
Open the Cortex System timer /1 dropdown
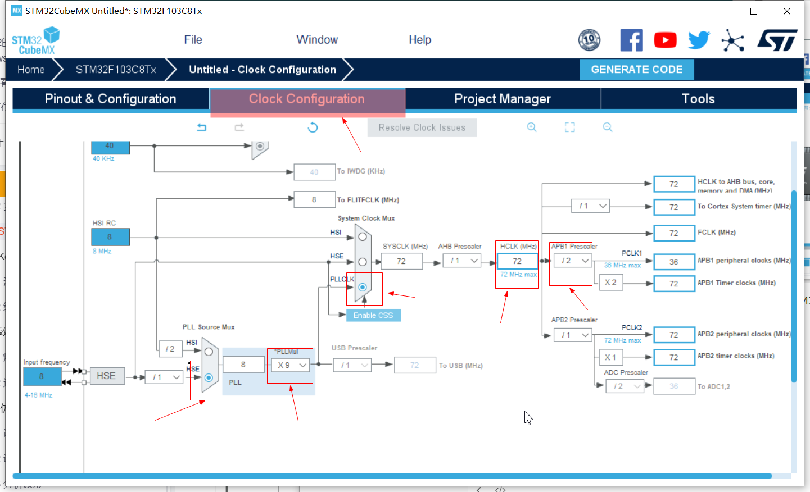tap(591, 206)
